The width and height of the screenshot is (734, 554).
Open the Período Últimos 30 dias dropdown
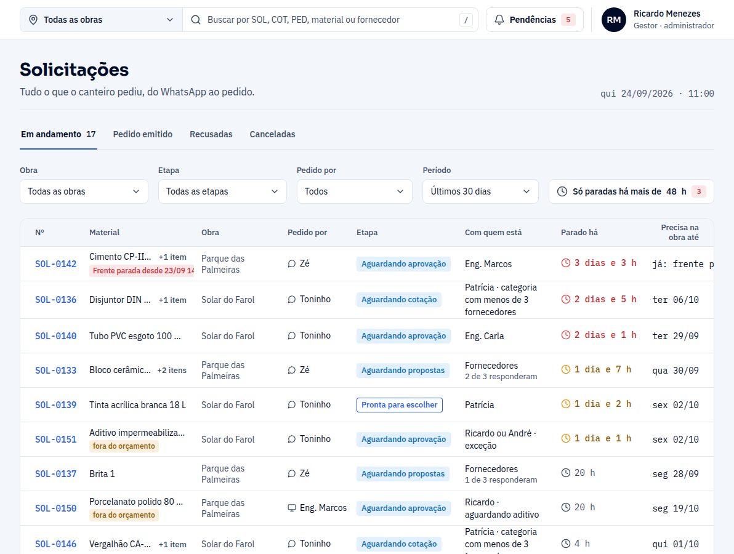pos(480,191)
